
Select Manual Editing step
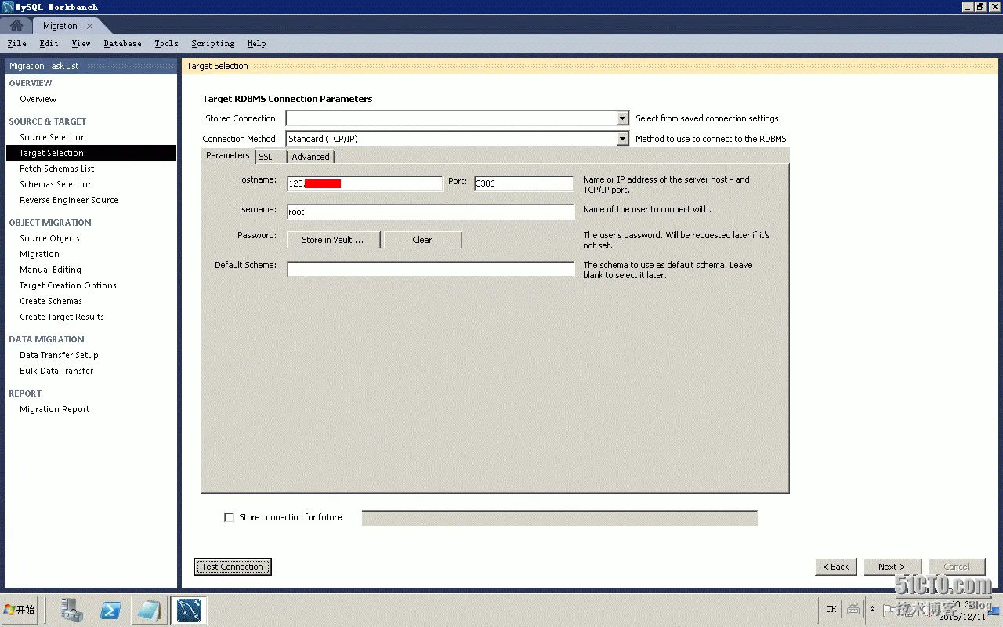click(50, 270)
